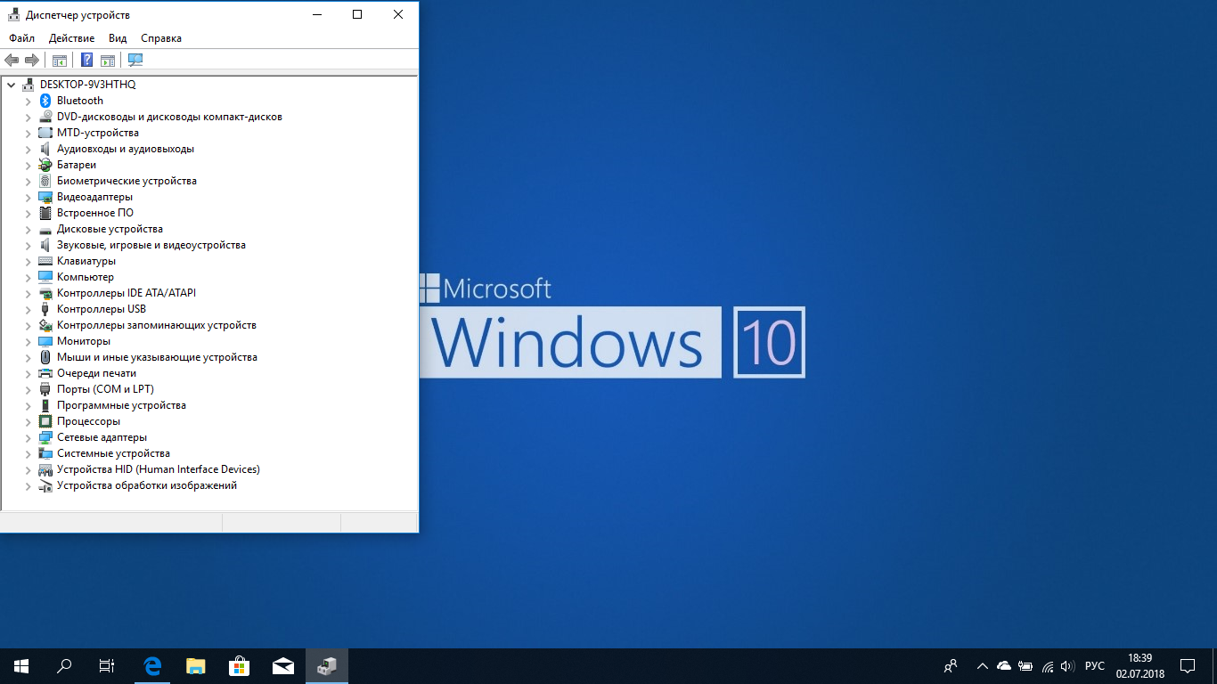Expand the Контроллеры IDE ATA/ATAPI category
This screenshot has height=684, width=1217.
29,293
